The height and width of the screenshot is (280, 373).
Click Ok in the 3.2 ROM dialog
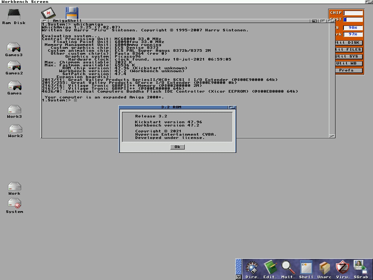pyautogui.click(x=177, y=147)
